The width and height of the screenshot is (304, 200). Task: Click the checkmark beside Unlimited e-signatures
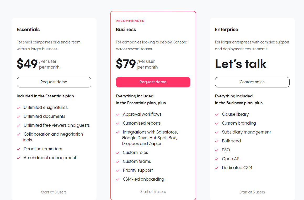[x=18, y=107]
